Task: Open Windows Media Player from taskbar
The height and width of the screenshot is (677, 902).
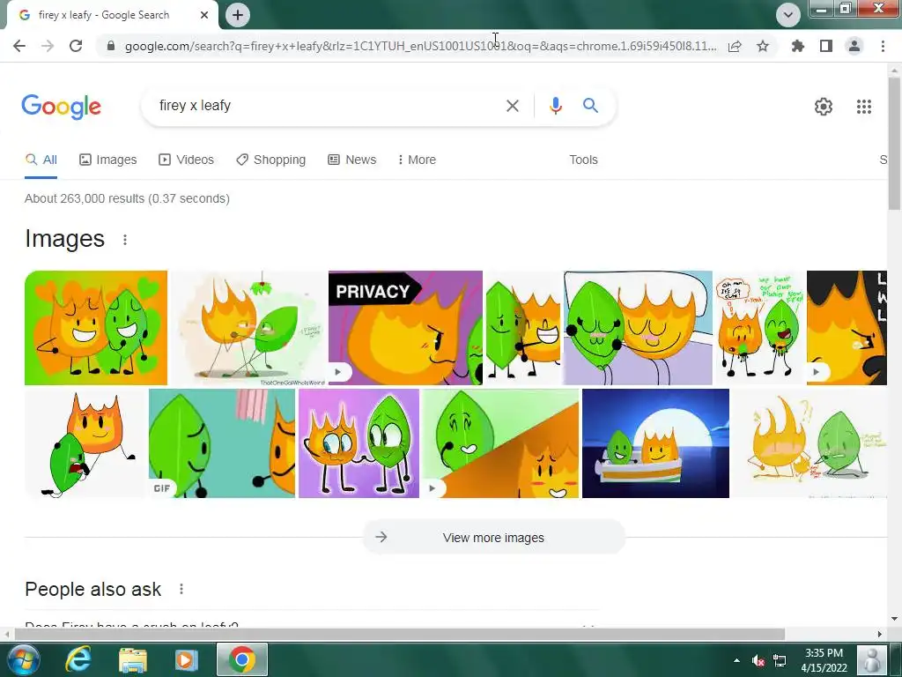Action: pos(186,659)
